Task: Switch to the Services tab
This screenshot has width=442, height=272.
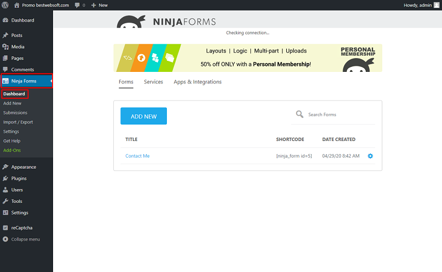Action: tap(154, 82)
